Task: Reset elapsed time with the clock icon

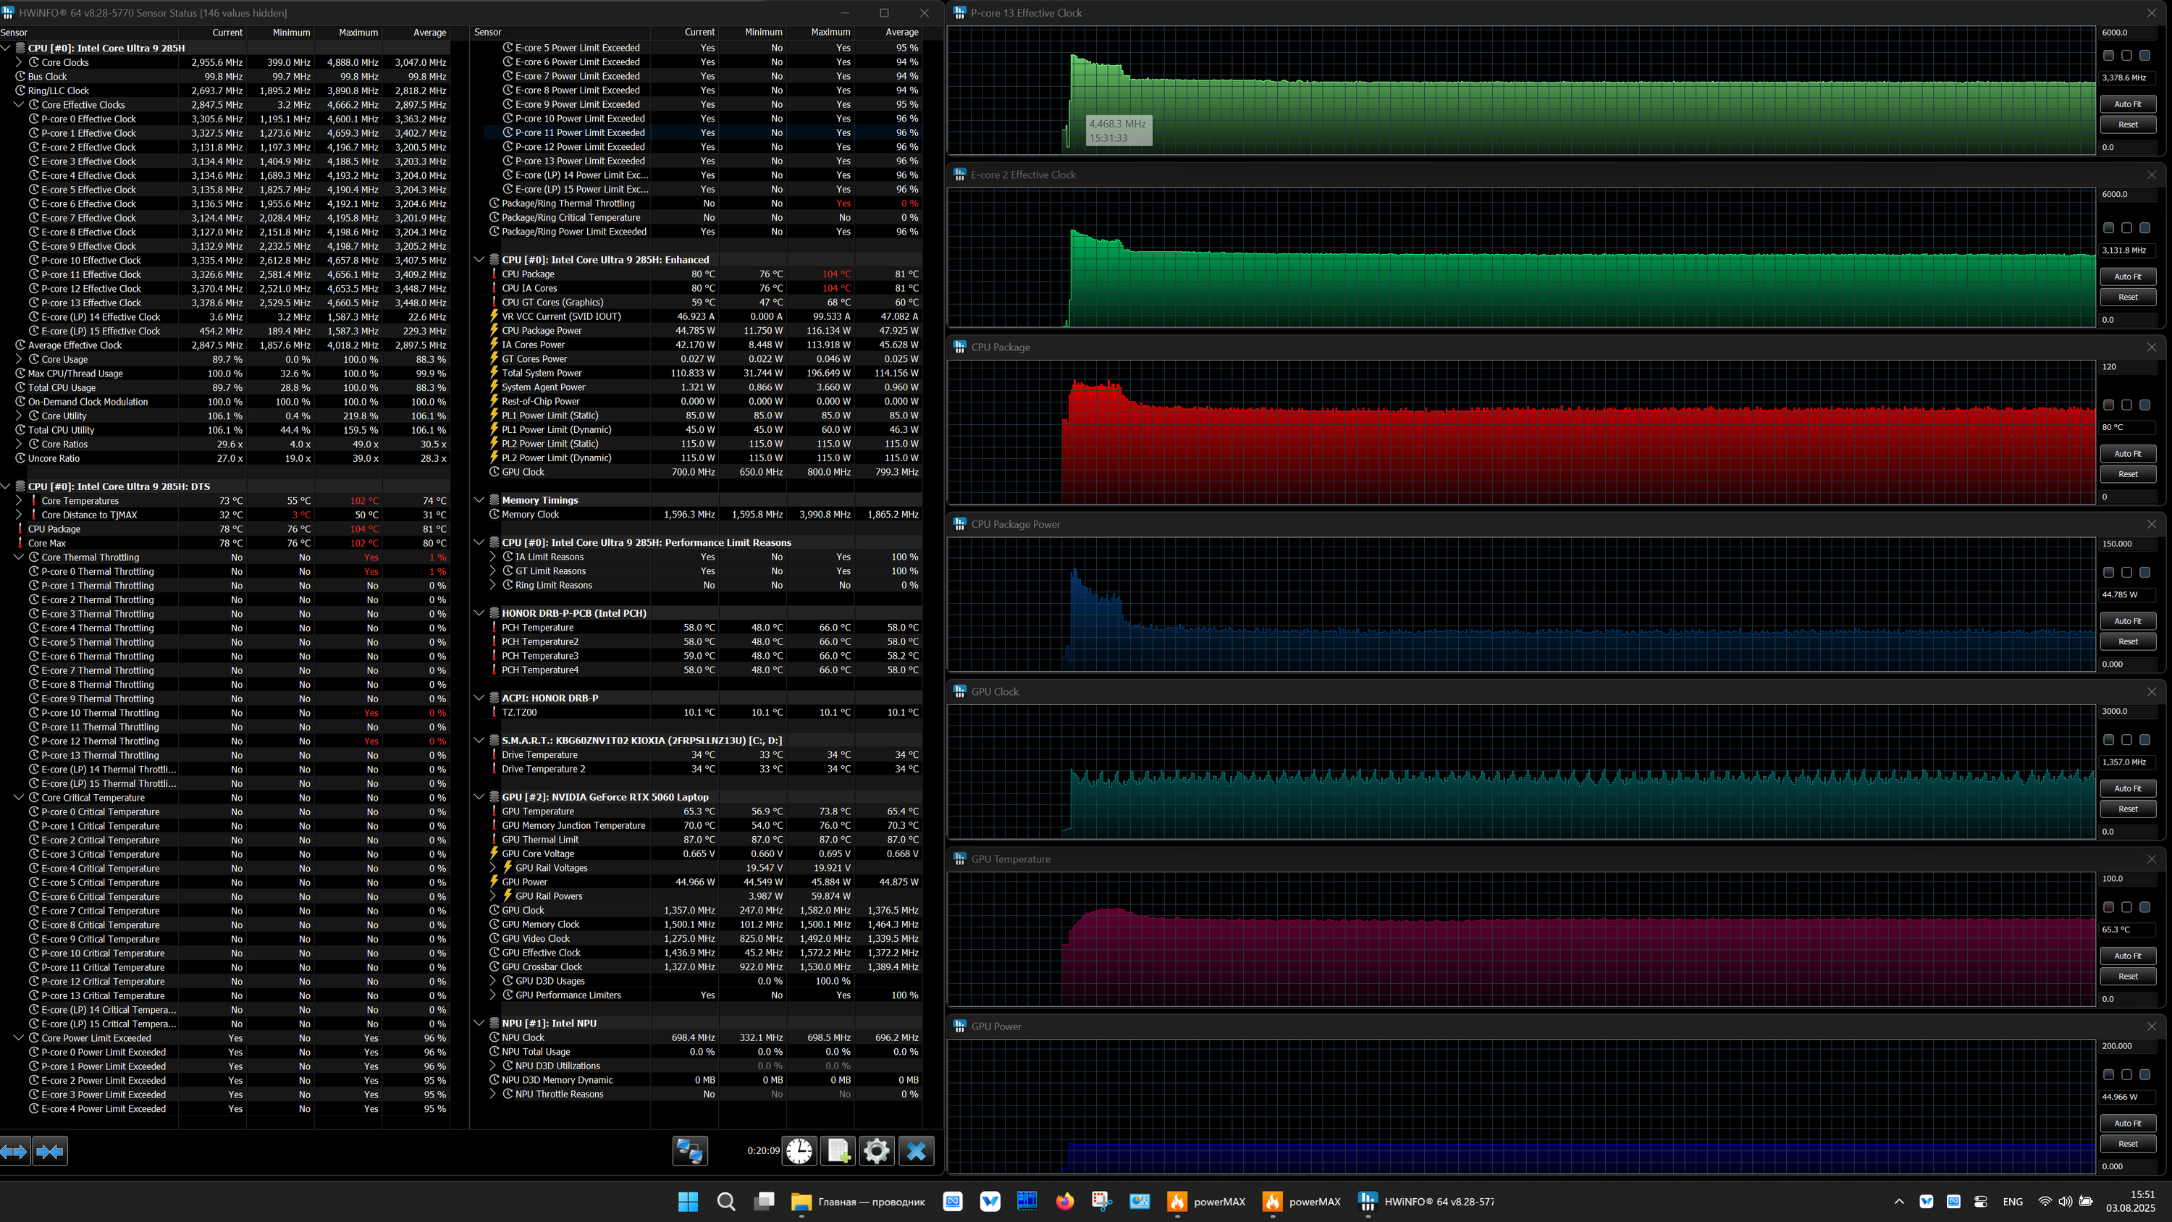Action: point(799,1151)
